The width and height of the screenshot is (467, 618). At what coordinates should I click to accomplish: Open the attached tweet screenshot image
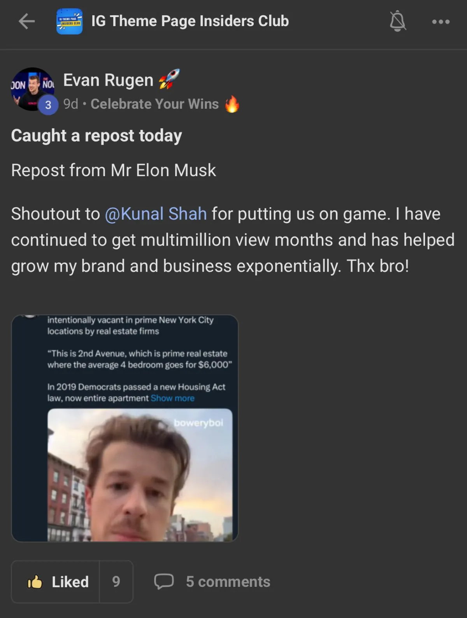125,428
